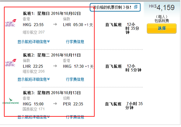The height and width of the screenshot is (127, 181).
Task: Click the Cathay Pacific logo for flight 3 (航班3)
Action: pos(11,101)
